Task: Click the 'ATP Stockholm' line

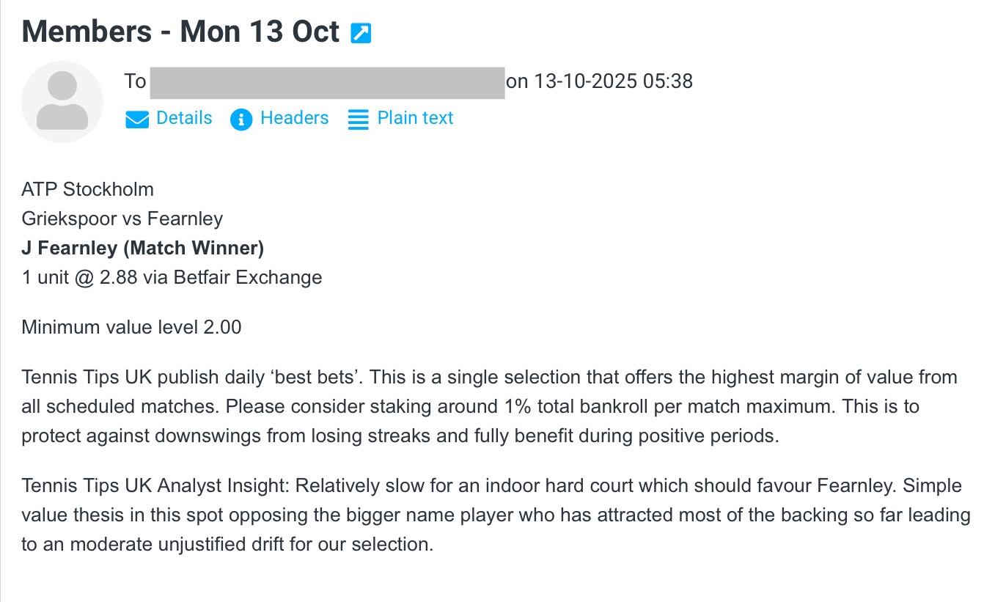Action: coord(87,189)
